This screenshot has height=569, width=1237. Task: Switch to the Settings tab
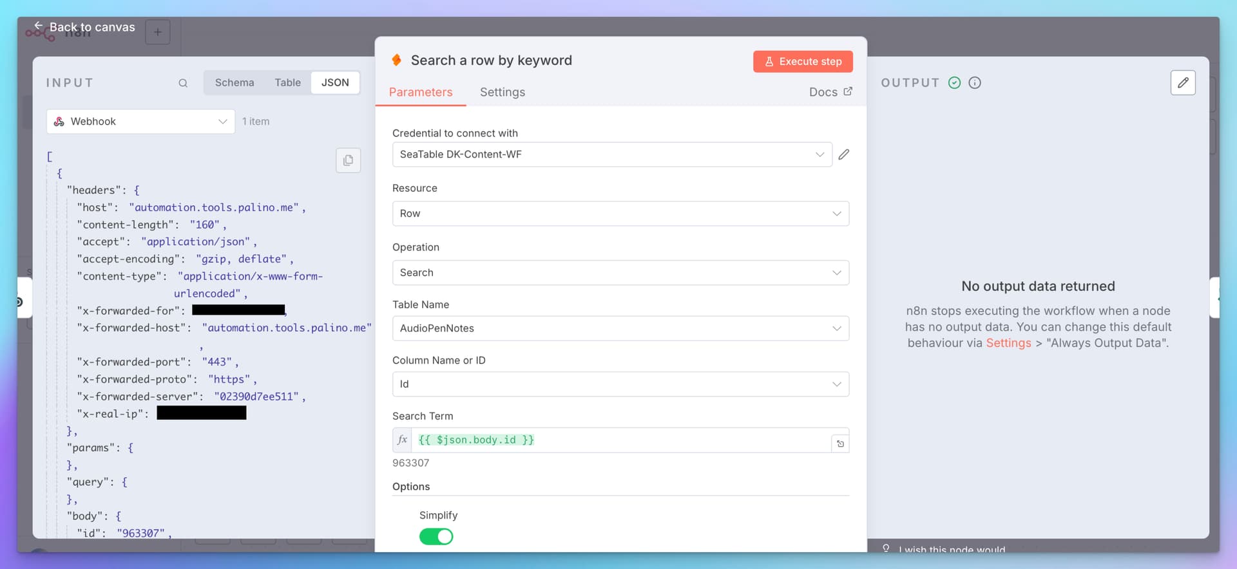[x=502, y=92]
